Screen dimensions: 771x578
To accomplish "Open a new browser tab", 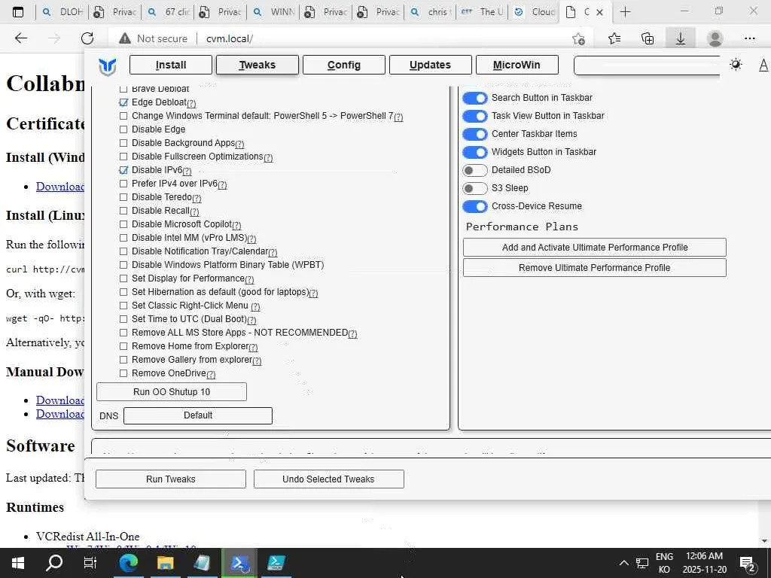I will click(625, 12).
